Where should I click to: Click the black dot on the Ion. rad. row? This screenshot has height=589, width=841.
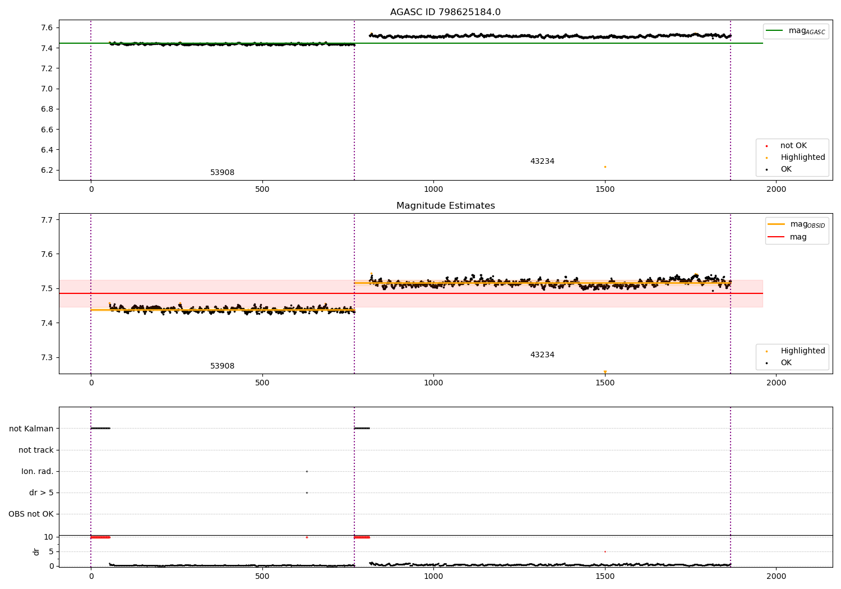307,471
